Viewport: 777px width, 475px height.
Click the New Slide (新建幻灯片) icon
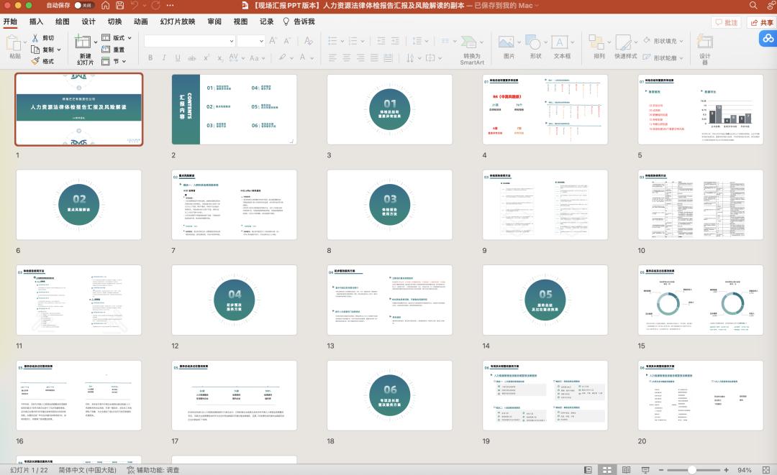[83, 42]
